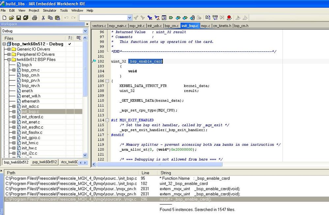Select the psp_twrk60n512 workspace tab
Image resolution: width=329 pixels, height=215 pixels.
pyautogui.click(x=45, y=162)
